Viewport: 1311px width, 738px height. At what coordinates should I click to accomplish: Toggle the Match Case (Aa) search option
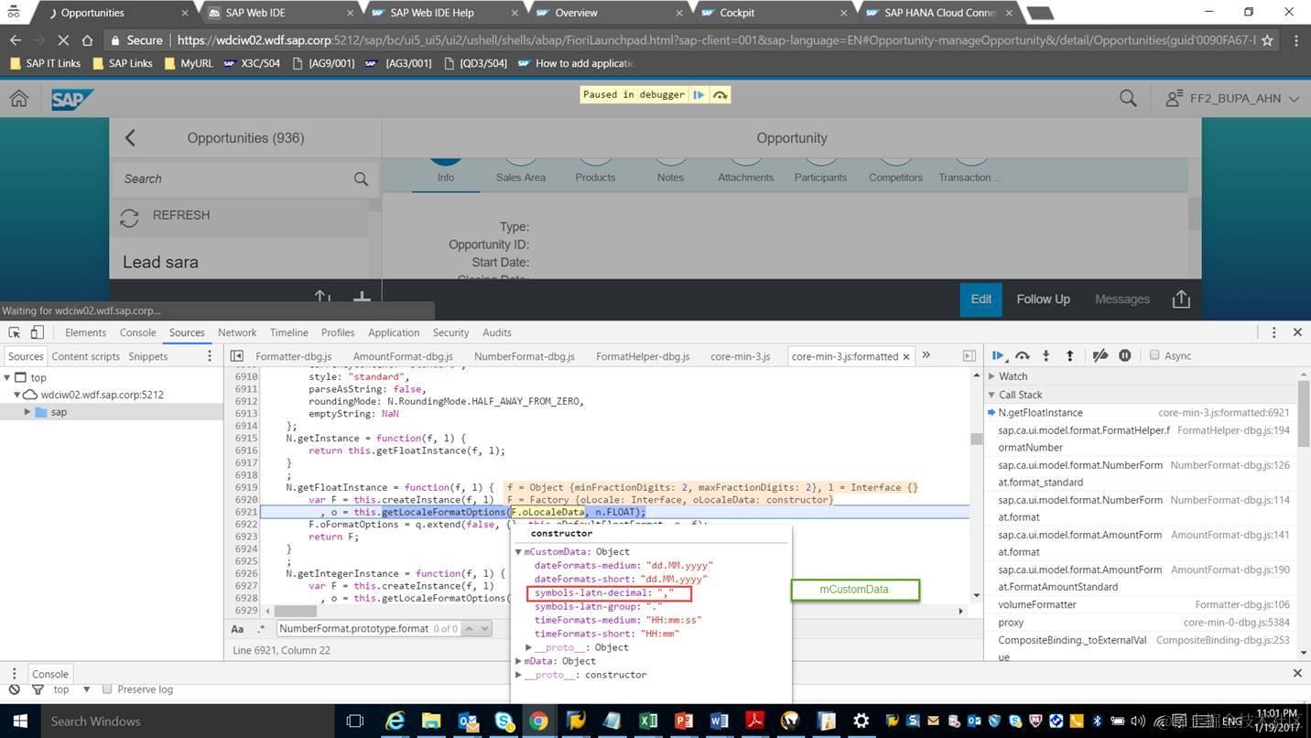237,629
